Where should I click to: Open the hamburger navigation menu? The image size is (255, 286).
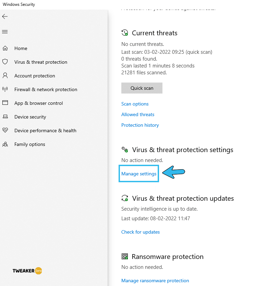point(5,32)
